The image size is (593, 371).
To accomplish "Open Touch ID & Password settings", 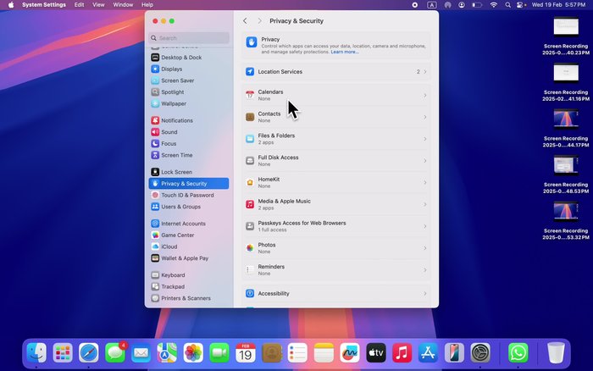I will pos(187,195).
